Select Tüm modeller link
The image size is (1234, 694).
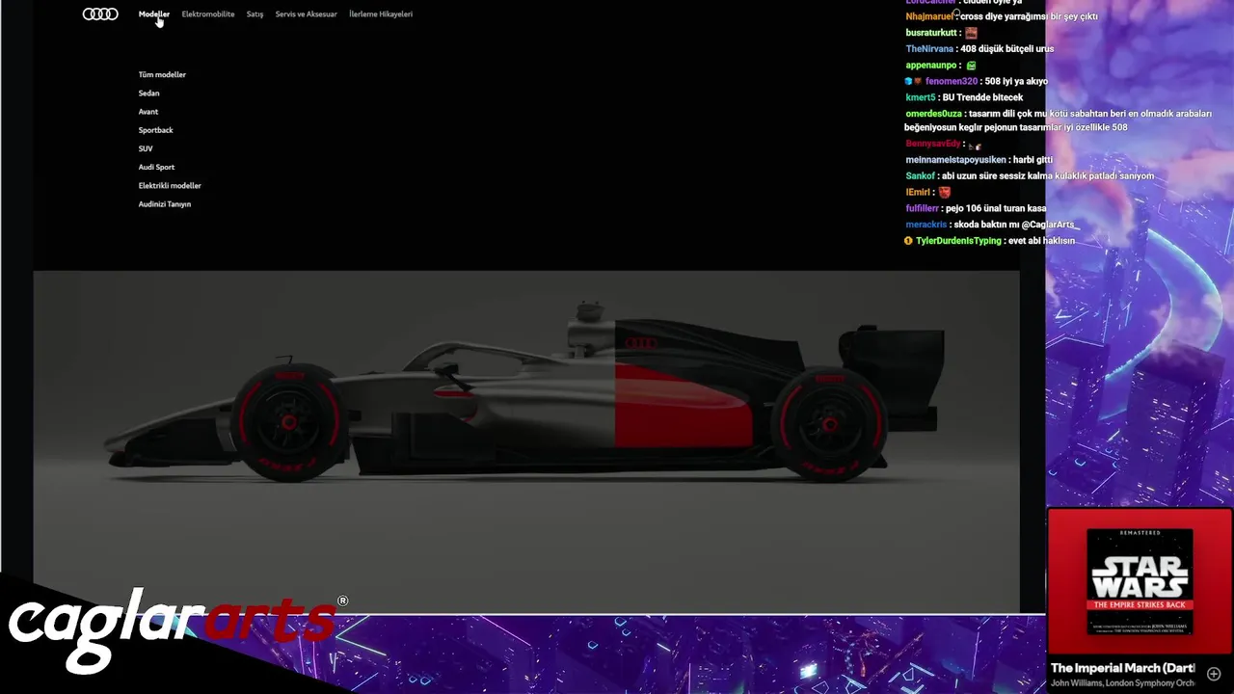point(162,74)
